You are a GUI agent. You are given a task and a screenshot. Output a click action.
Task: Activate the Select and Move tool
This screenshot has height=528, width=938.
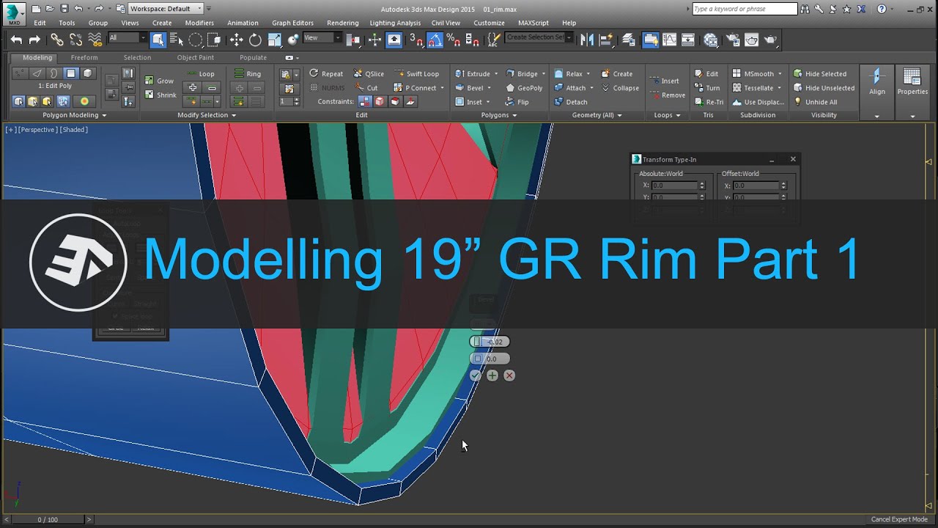236,40
